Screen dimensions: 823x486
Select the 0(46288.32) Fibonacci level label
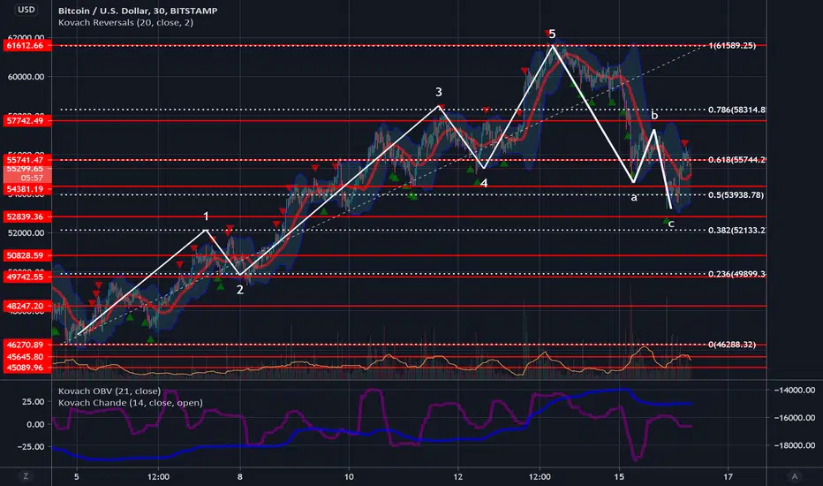coord(732,345)
